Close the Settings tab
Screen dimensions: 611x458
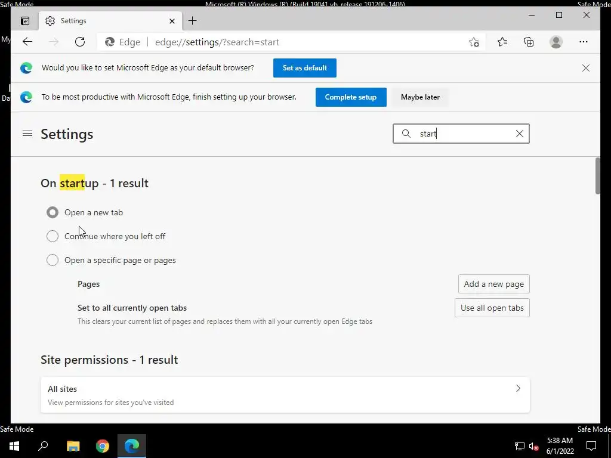tap(172, 21)
